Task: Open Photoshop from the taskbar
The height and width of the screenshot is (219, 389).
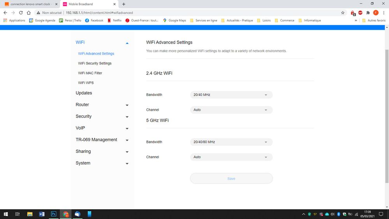Action: point(54,214)
